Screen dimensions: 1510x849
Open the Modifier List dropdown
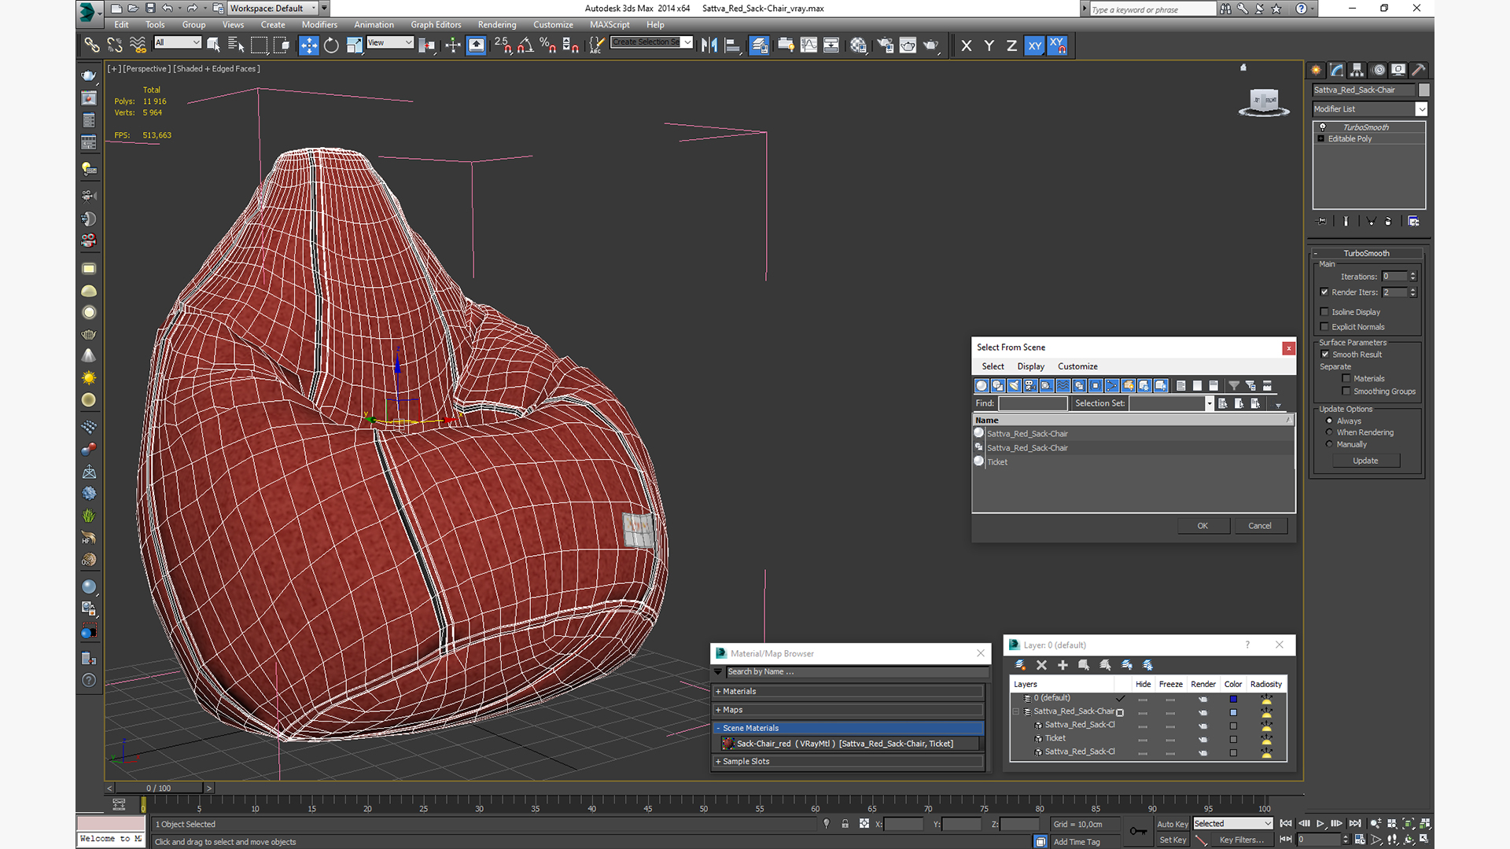click(1421, 109)
